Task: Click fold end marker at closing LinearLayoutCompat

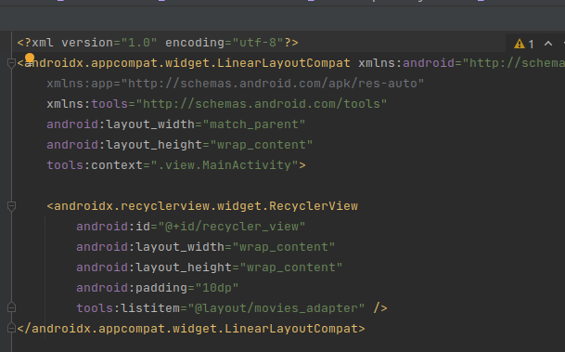Action: (11, 328)
